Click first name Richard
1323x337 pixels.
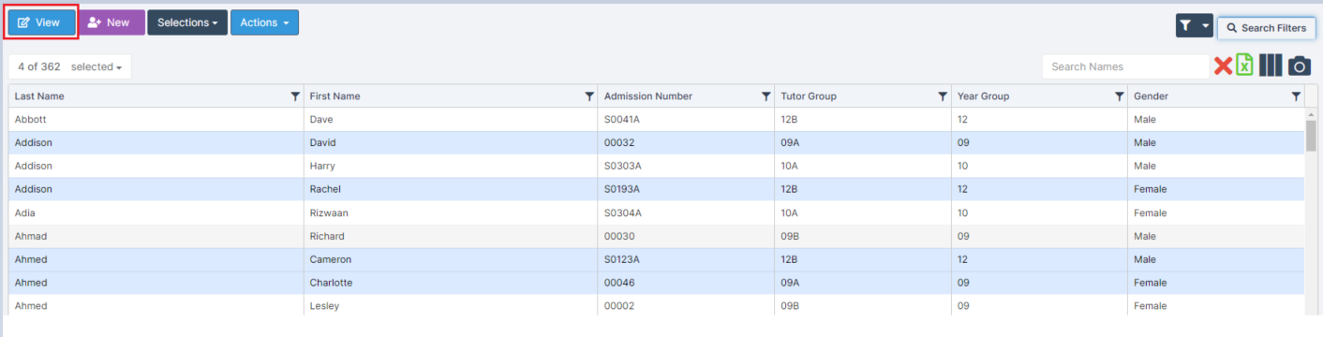point(327,236)
